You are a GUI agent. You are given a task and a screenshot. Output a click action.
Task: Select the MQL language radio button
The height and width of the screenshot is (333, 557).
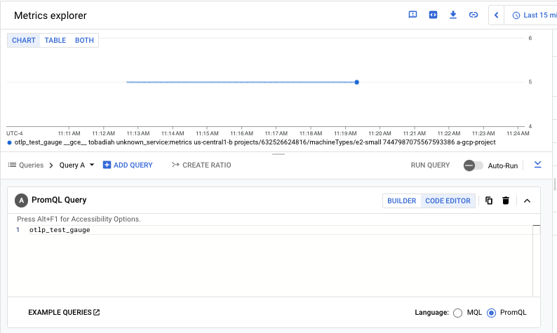(x=458, y=313)
